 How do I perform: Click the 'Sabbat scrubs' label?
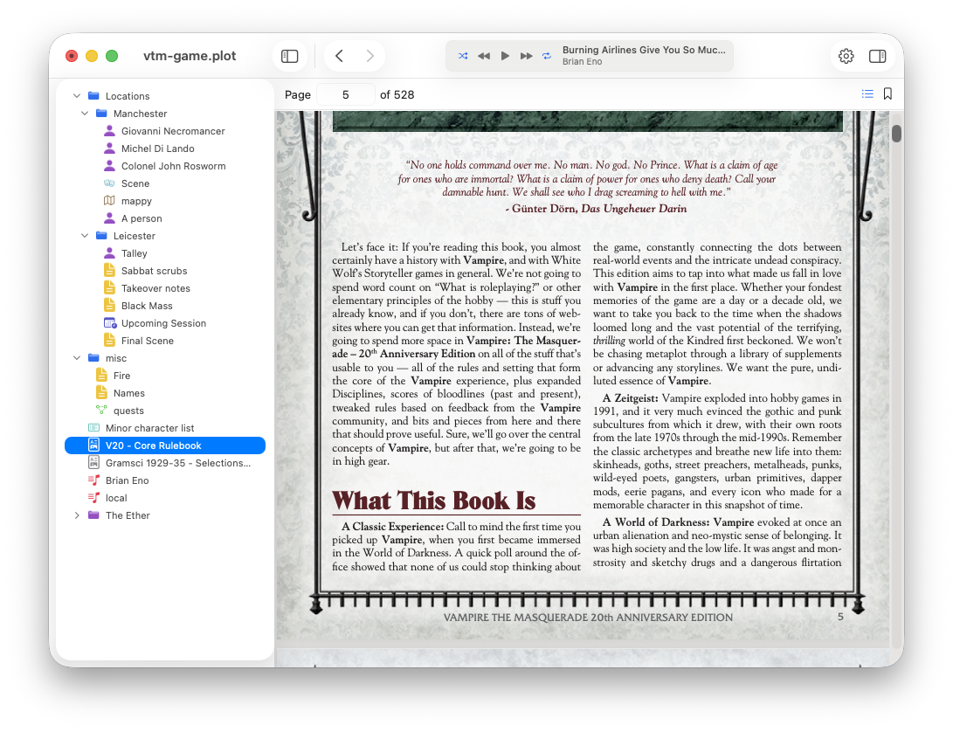(154, 271)
